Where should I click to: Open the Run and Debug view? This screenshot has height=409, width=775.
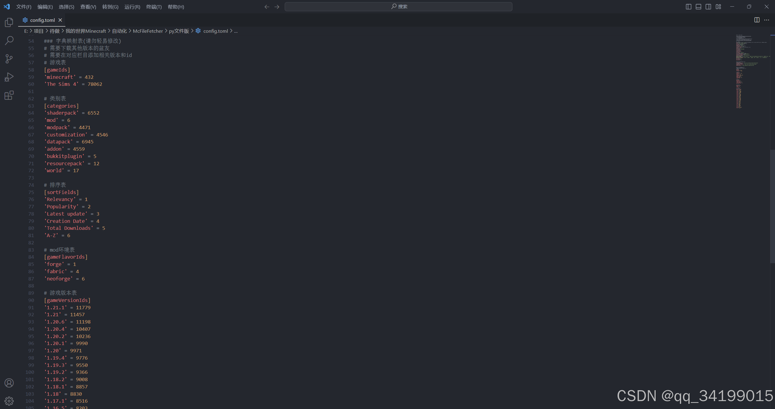[x=9, y=77]
